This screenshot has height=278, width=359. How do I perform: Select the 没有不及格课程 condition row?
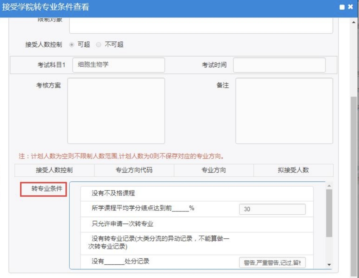[x=197, y=194]
